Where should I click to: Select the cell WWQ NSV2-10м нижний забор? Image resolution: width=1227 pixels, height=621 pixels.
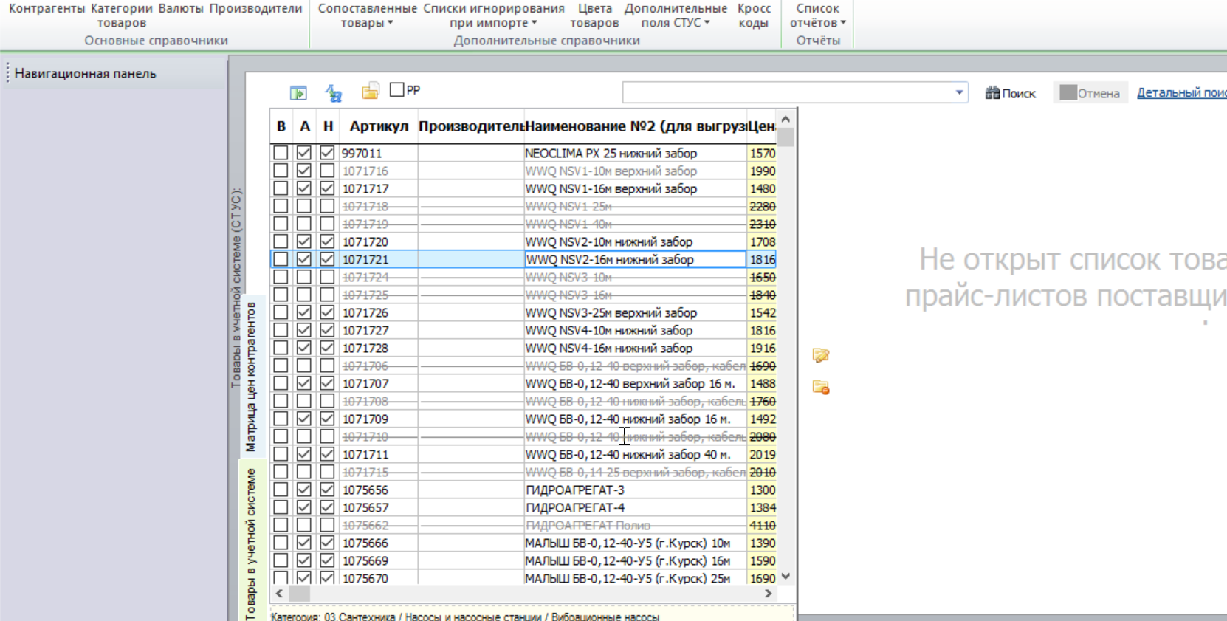point(636,241)
